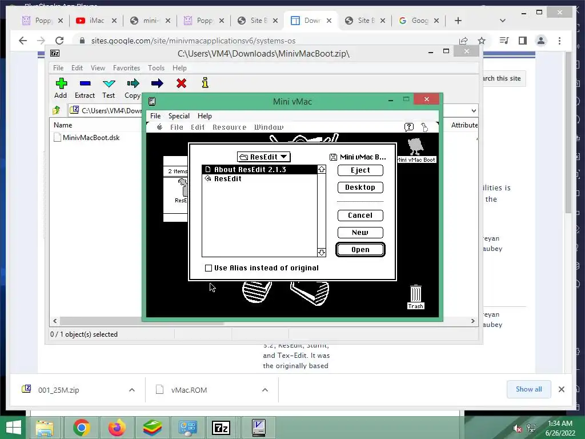The width and height of the screenshot is (585, 439).
Task: Click the file list scroll up arrow
Action: [x=322, y=169]
